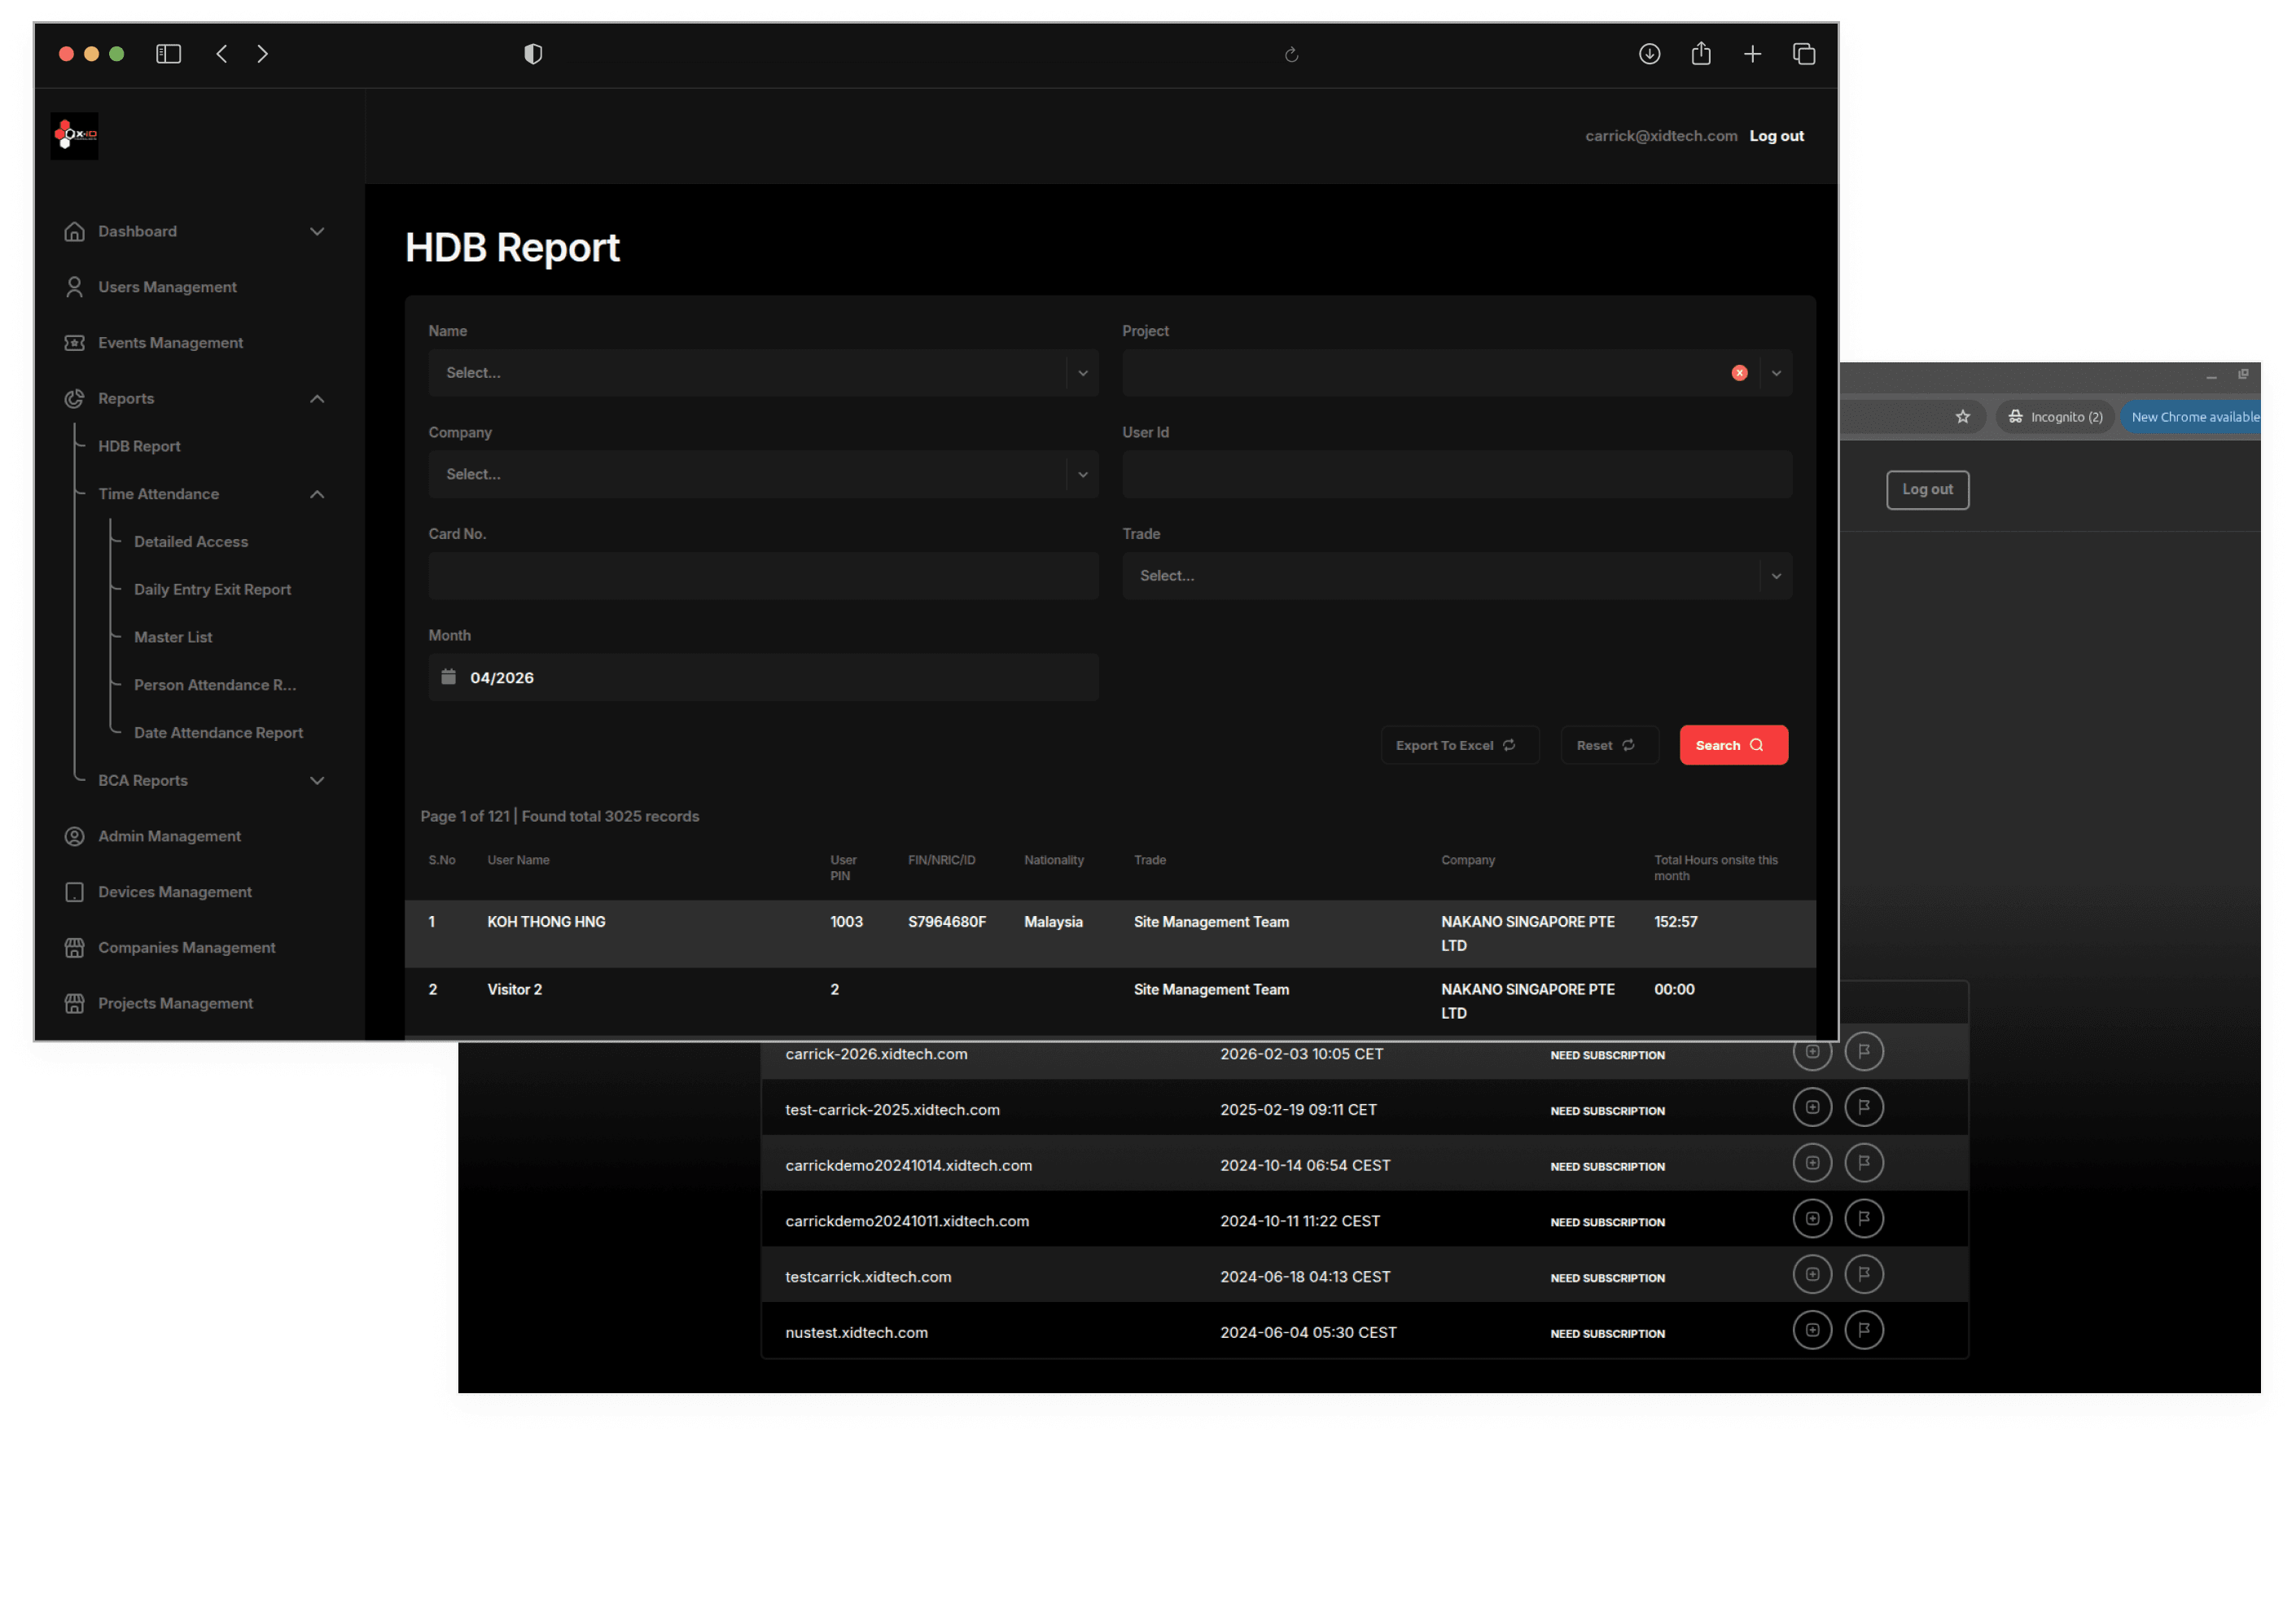Click the share icon in Safari toolbar

pos(1700,53)
